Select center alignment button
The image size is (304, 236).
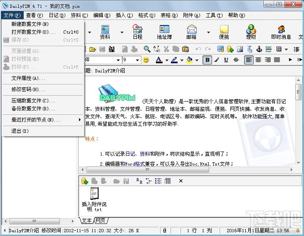258,60
